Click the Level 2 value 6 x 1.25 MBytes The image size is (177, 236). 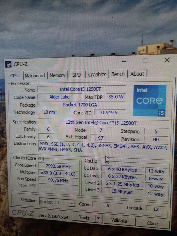point(122,184)
